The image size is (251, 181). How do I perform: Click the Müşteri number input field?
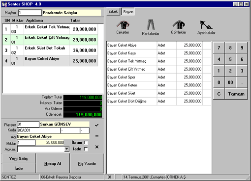pyautogui.click(x=30, y=13)
